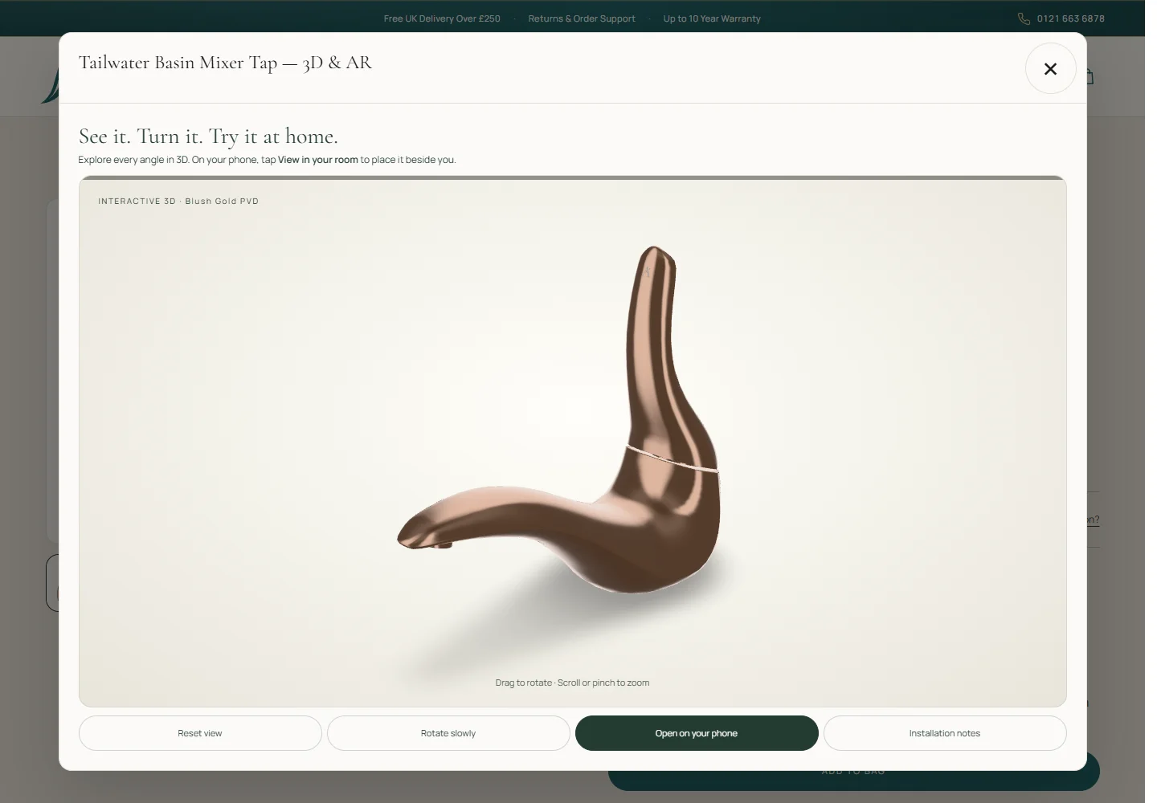Click Reset view button
Image resolution: width=1157 pixels, height=803 pixels.
200,733
